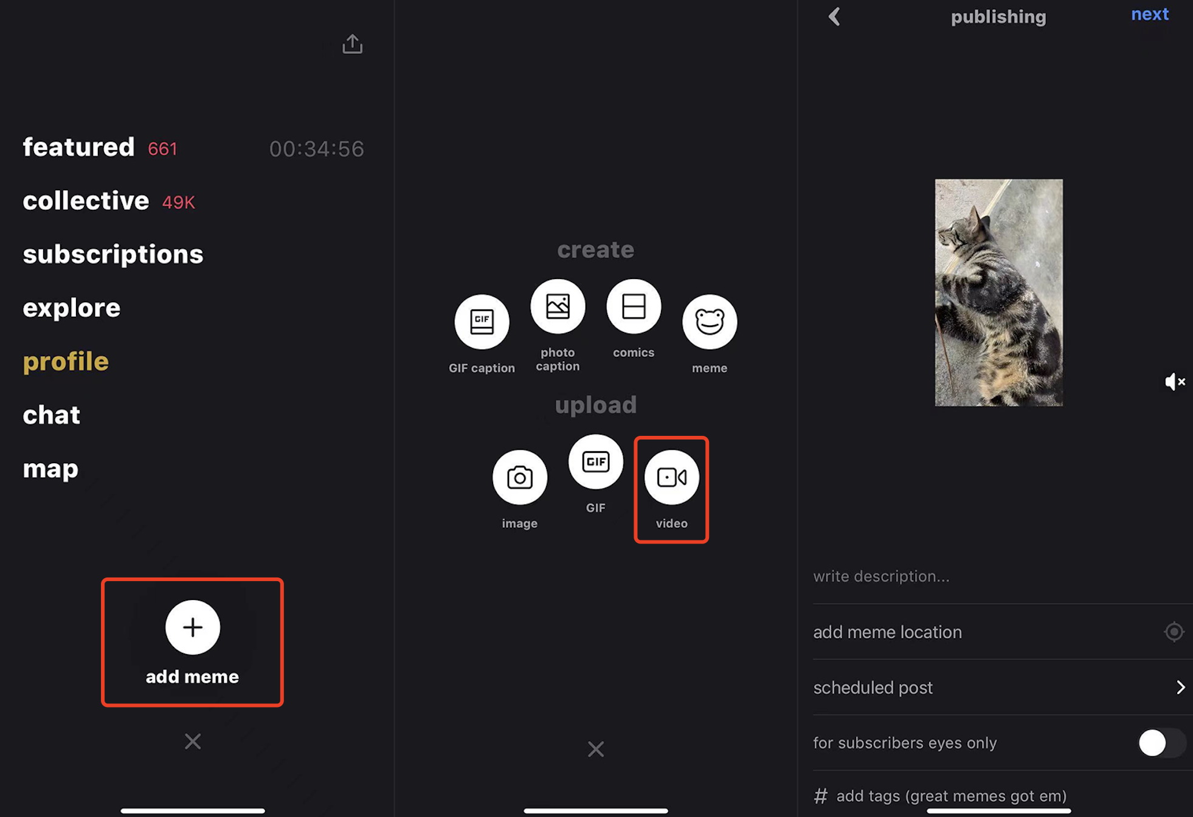Expand scheduled post chevron

click(1180, 688)
